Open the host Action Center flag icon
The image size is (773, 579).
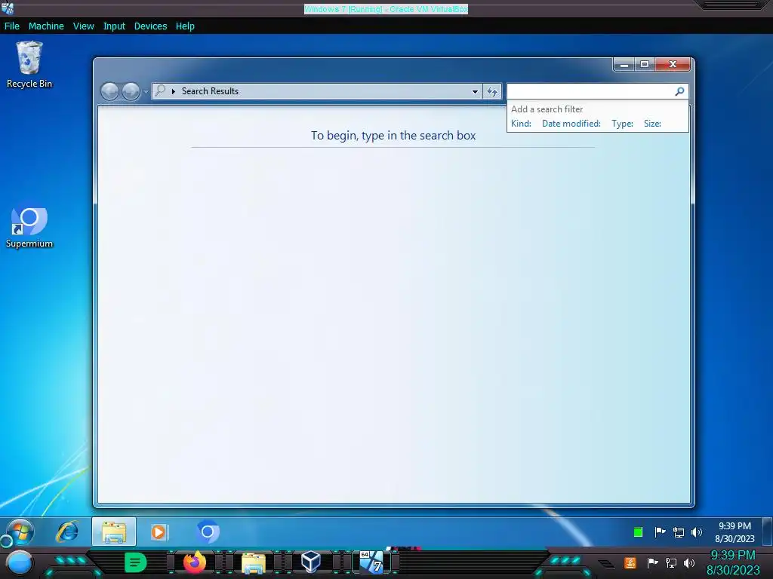pos(653,562)
